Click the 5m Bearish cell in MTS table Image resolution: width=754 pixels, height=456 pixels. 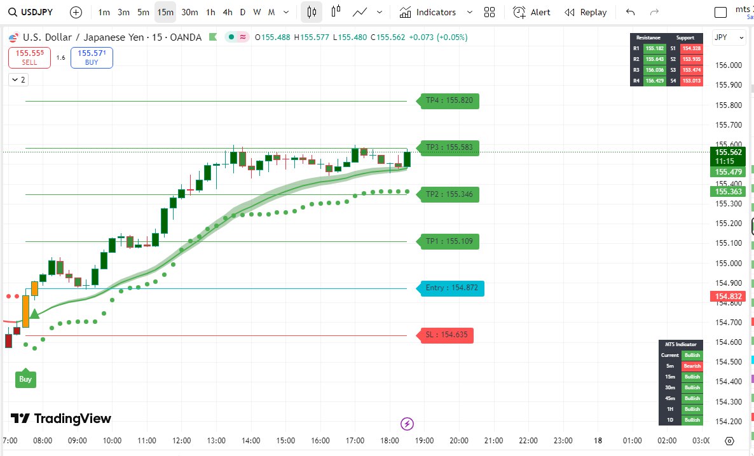coord(692,366)
